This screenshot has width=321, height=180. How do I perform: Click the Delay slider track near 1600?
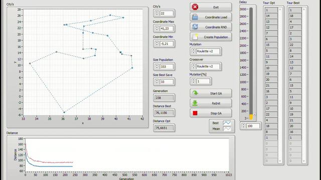(x=251, y=60)
